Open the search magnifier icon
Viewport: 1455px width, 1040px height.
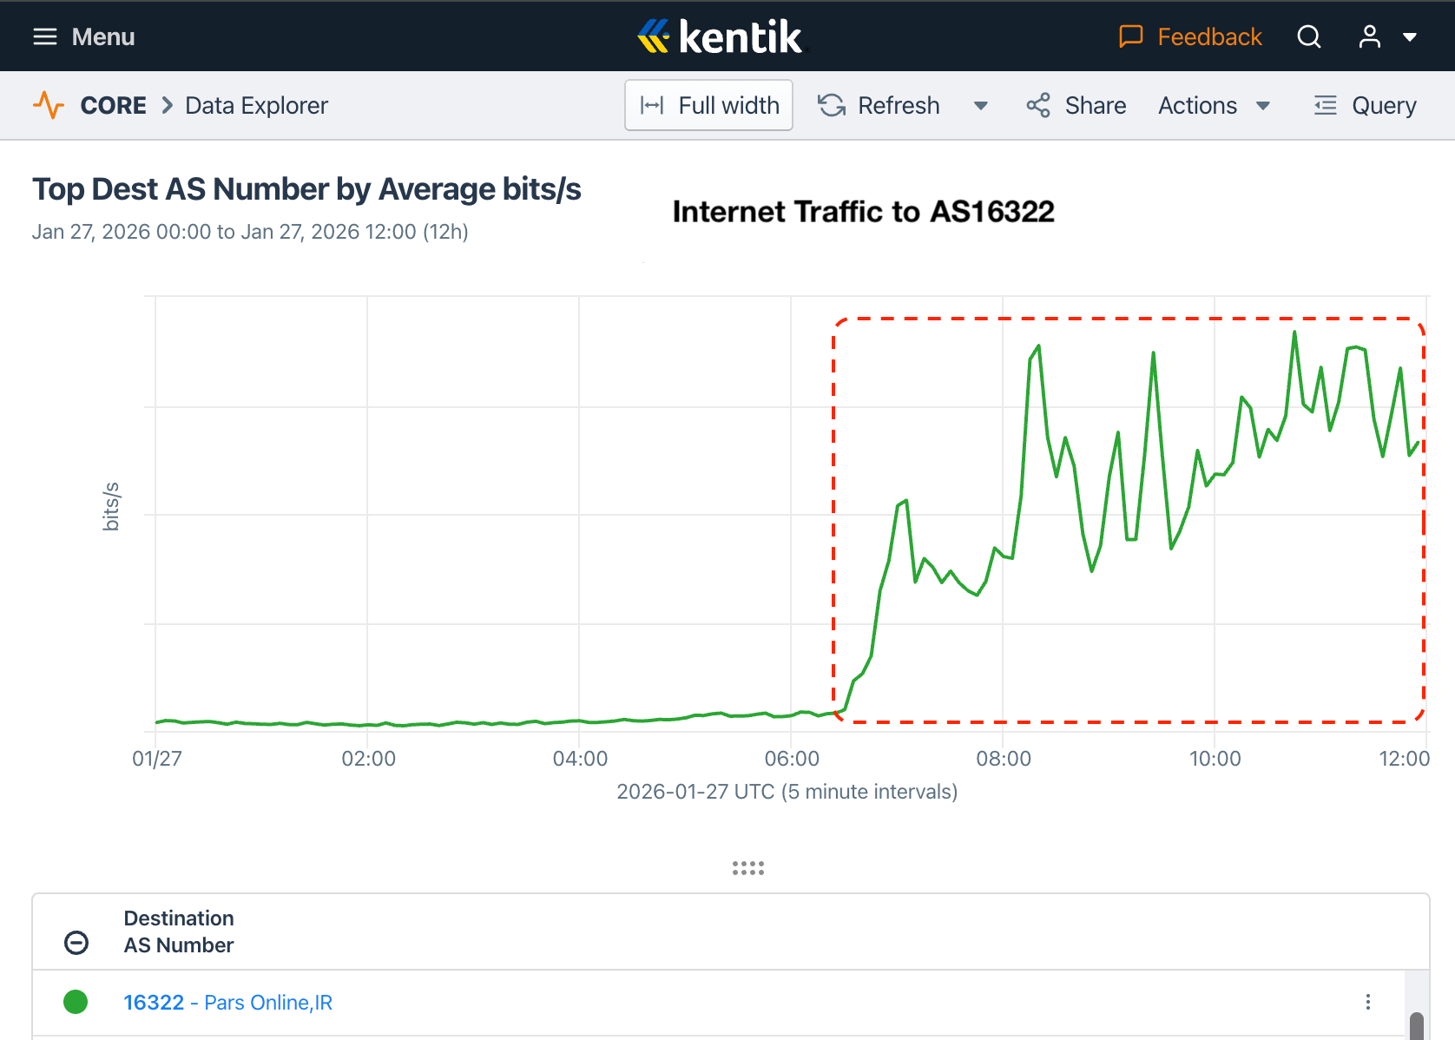tap(1308, 36)
